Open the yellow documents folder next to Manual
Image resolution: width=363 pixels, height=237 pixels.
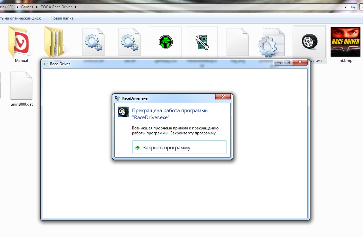(55, 42)
